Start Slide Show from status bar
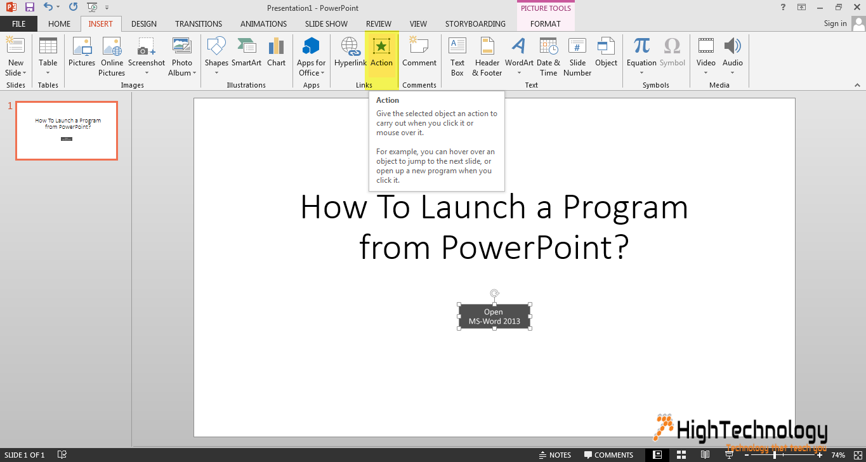Image resolution: width=866 pixels, height=462 pixels. coord(728,454)
